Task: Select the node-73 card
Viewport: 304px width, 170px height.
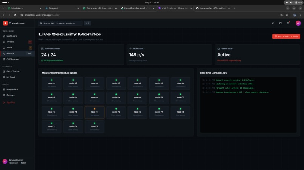Action: point(73,112)
